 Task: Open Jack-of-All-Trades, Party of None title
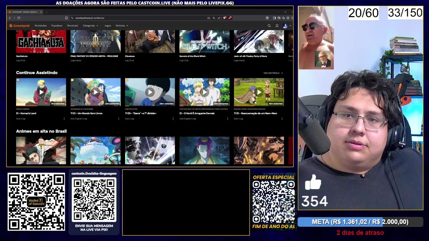tap(250, 56)
